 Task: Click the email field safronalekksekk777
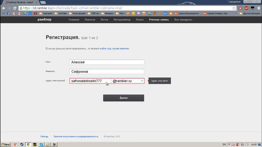point(90,81)
